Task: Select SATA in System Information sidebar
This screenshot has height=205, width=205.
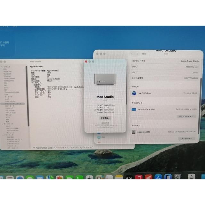Action: [x=6, y=88]
